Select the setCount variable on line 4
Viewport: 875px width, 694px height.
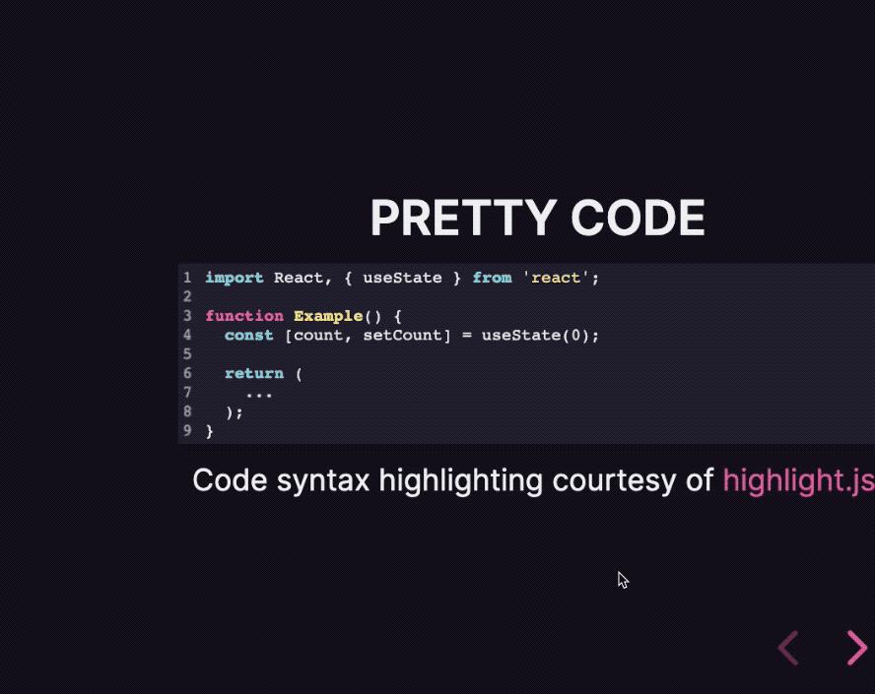click(x=404, y=335)
